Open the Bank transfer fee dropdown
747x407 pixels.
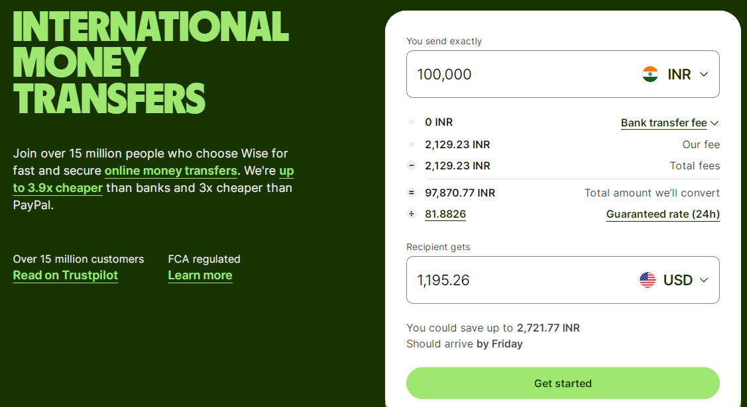pos(669,122)
